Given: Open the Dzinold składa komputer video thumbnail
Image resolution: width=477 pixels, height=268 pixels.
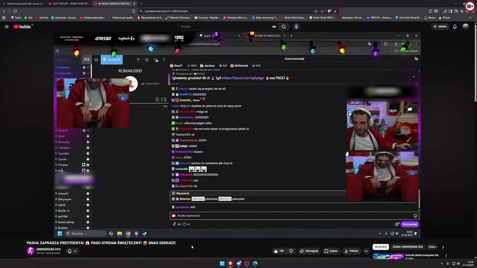Looking at the screenshot, I should (388, 256).
